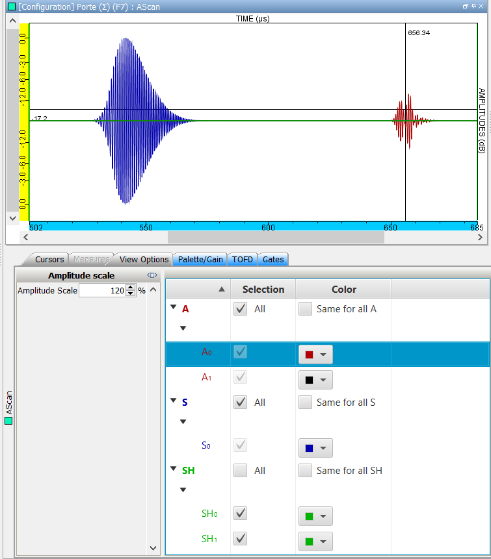Click the Amplitude Scale value field
The width and height of the screenshot is (491, 559).
(101, 291)
